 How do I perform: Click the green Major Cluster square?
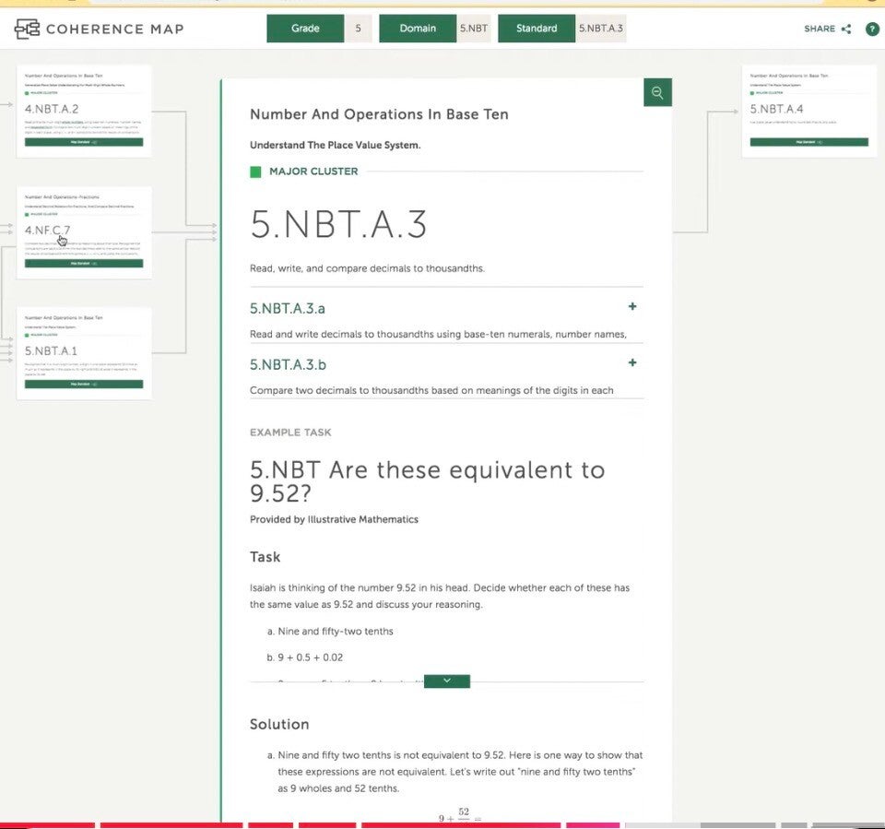[x=255, y=172]
